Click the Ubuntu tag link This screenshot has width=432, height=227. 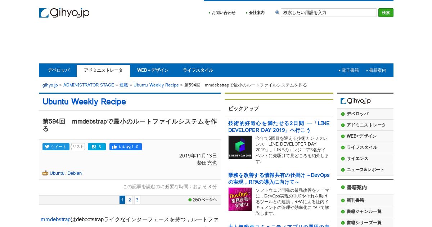pos(57,173)
